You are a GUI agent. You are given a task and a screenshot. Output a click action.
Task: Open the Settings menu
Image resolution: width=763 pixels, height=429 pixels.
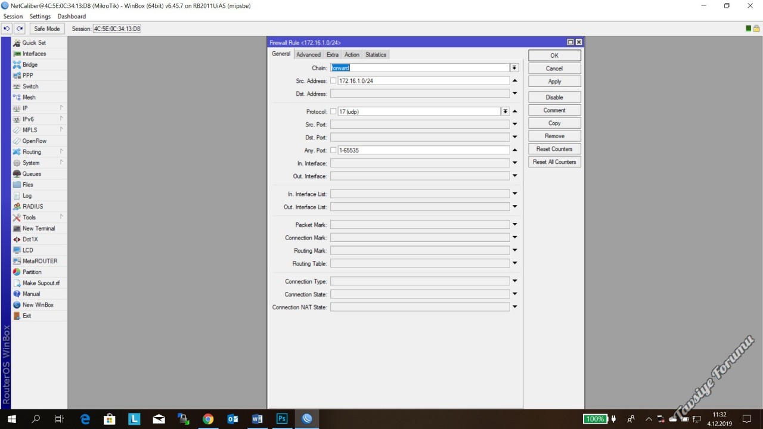pyautogui.click(x=40, y=17)
